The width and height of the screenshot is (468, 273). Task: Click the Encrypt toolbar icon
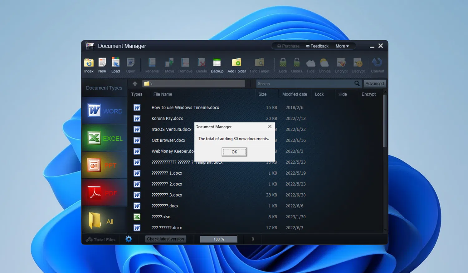point(341,63)
